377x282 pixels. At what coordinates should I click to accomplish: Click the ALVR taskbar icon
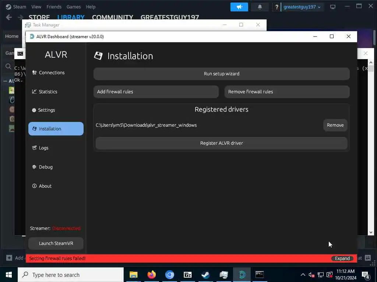[x=242, y=275]
